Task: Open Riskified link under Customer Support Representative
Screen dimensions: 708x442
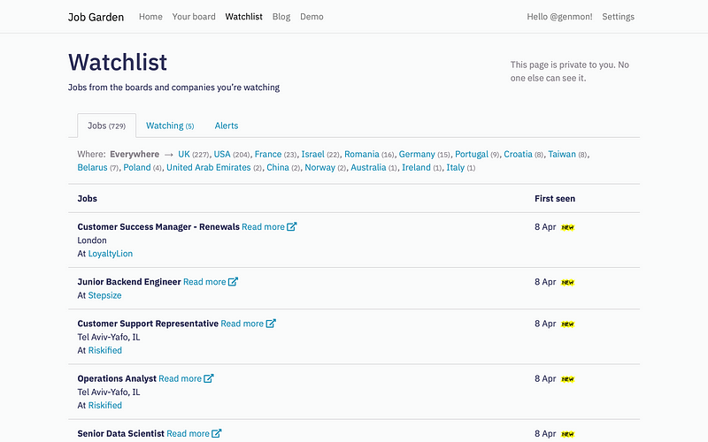Action: pyautogui.click(x=104, y=350)
